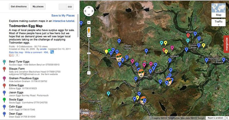
Task: Select Graham Proudlove Eggs pink marker in list
Action: (4, 79)
